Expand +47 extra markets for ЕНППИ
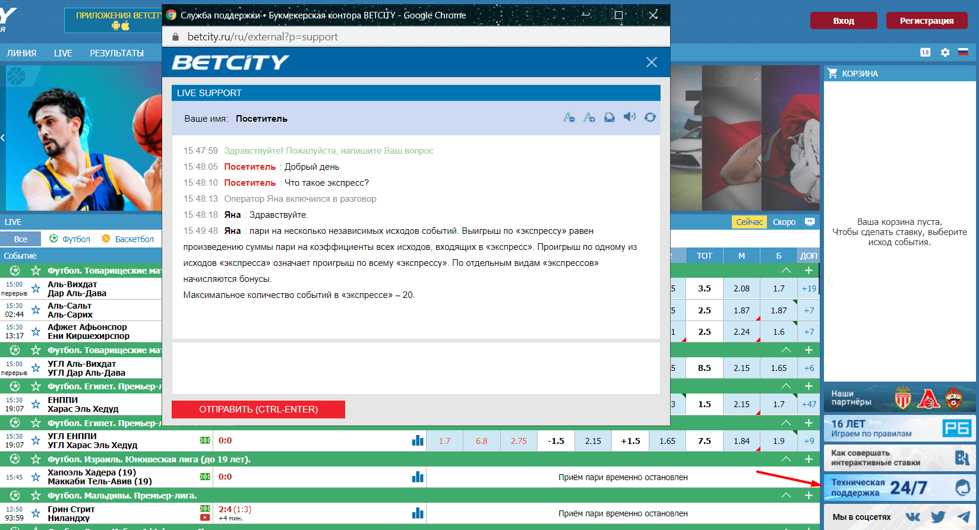 click(809, 404)
